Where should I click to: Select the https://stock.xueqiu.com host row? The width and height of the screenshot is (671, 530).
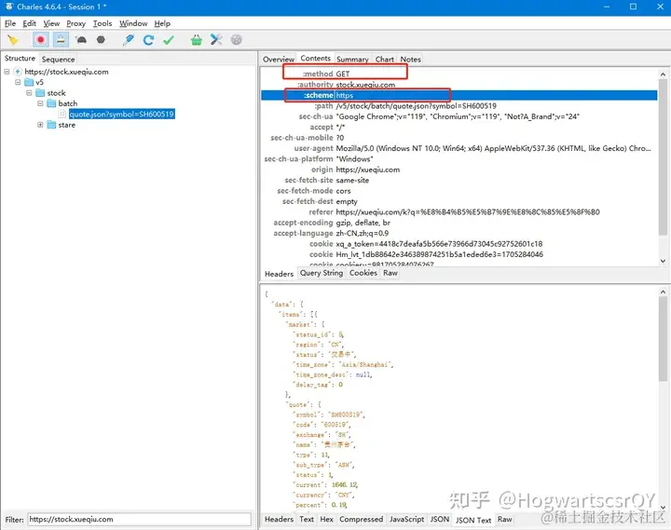click(x=66, y=72)
